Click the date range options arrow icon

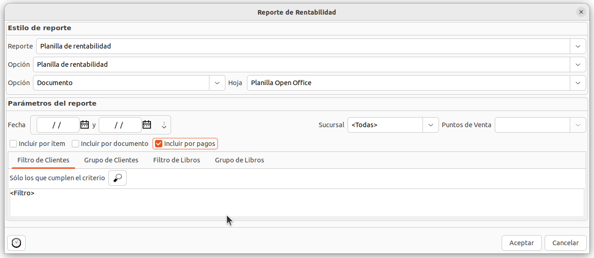[x=164, y=125]
